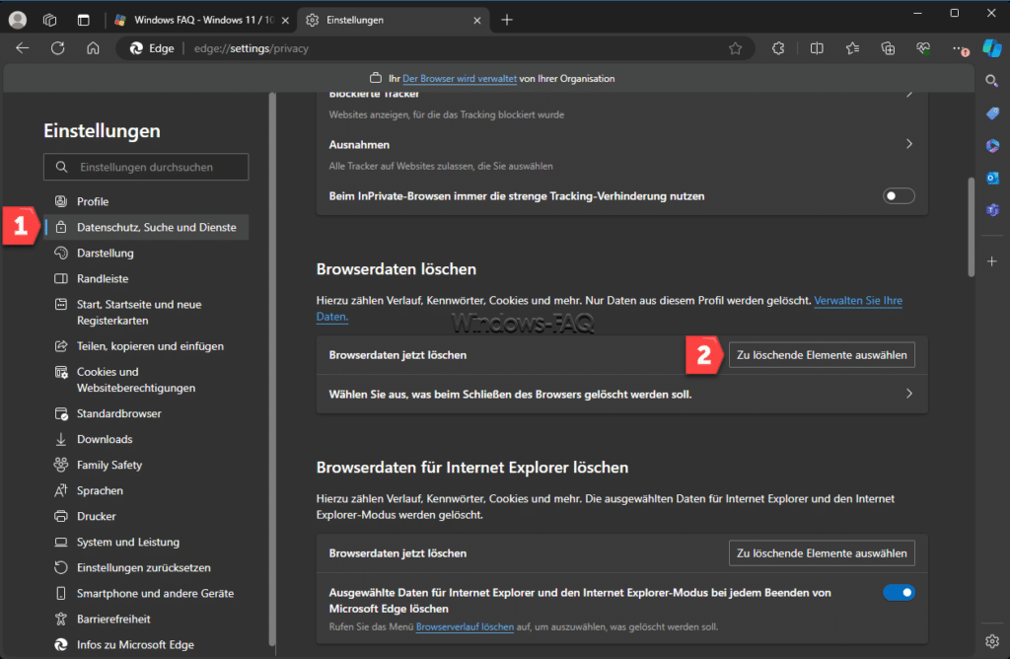Go back with the back arrow
This screenshot has height=659, width=1010.
coord(23,48)
